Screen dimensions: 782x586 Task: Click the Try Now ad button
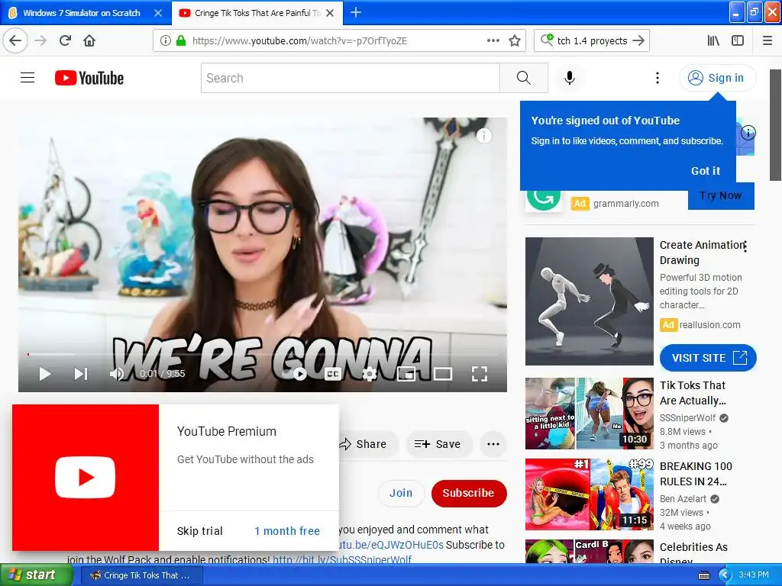pos(721,196)
